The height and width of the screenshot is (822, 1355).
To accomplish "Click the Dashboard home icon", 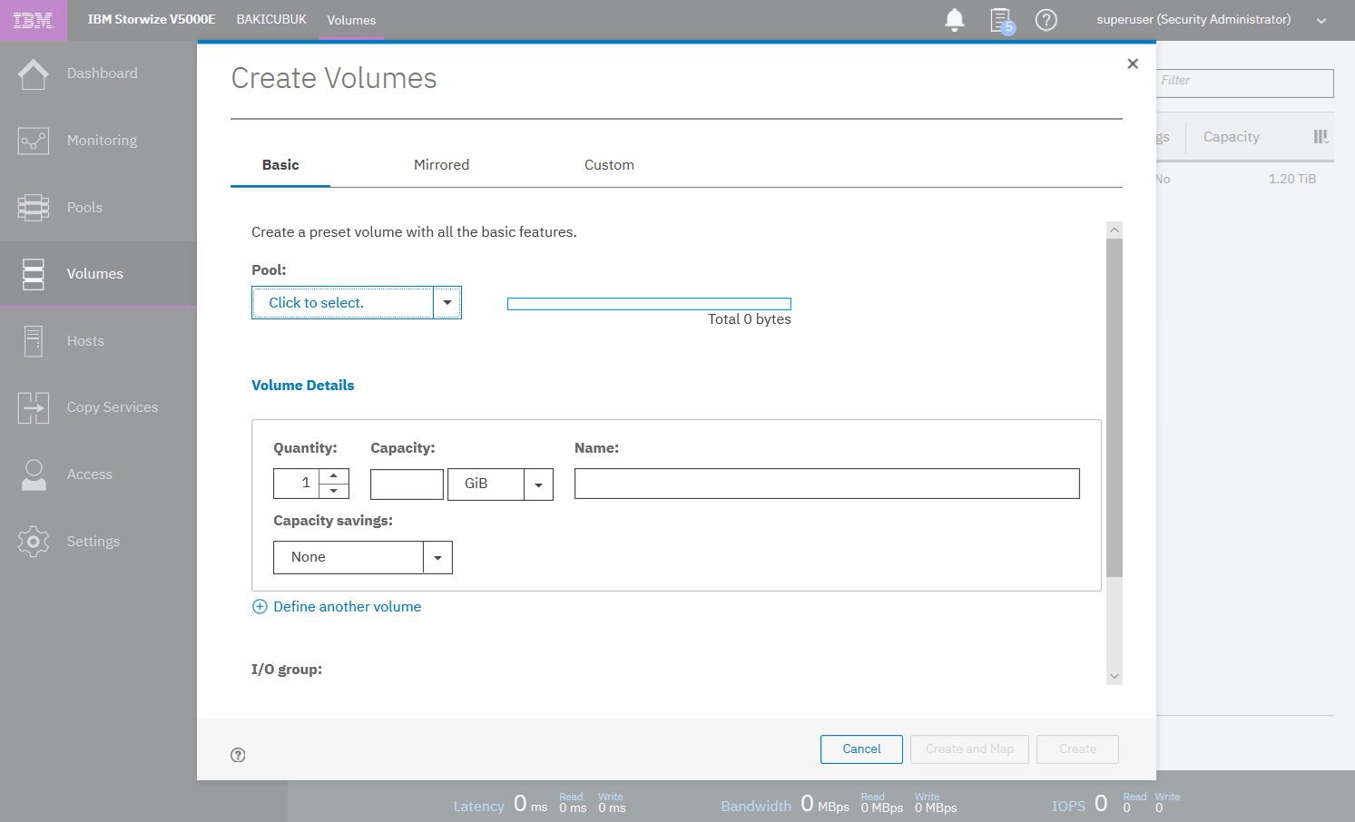I will (34, 73).
